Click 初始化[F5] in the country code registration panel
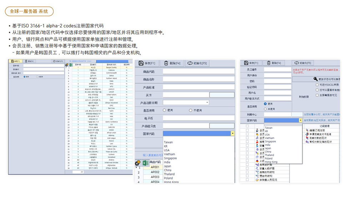350x204 pixels. tap(58, 61)
